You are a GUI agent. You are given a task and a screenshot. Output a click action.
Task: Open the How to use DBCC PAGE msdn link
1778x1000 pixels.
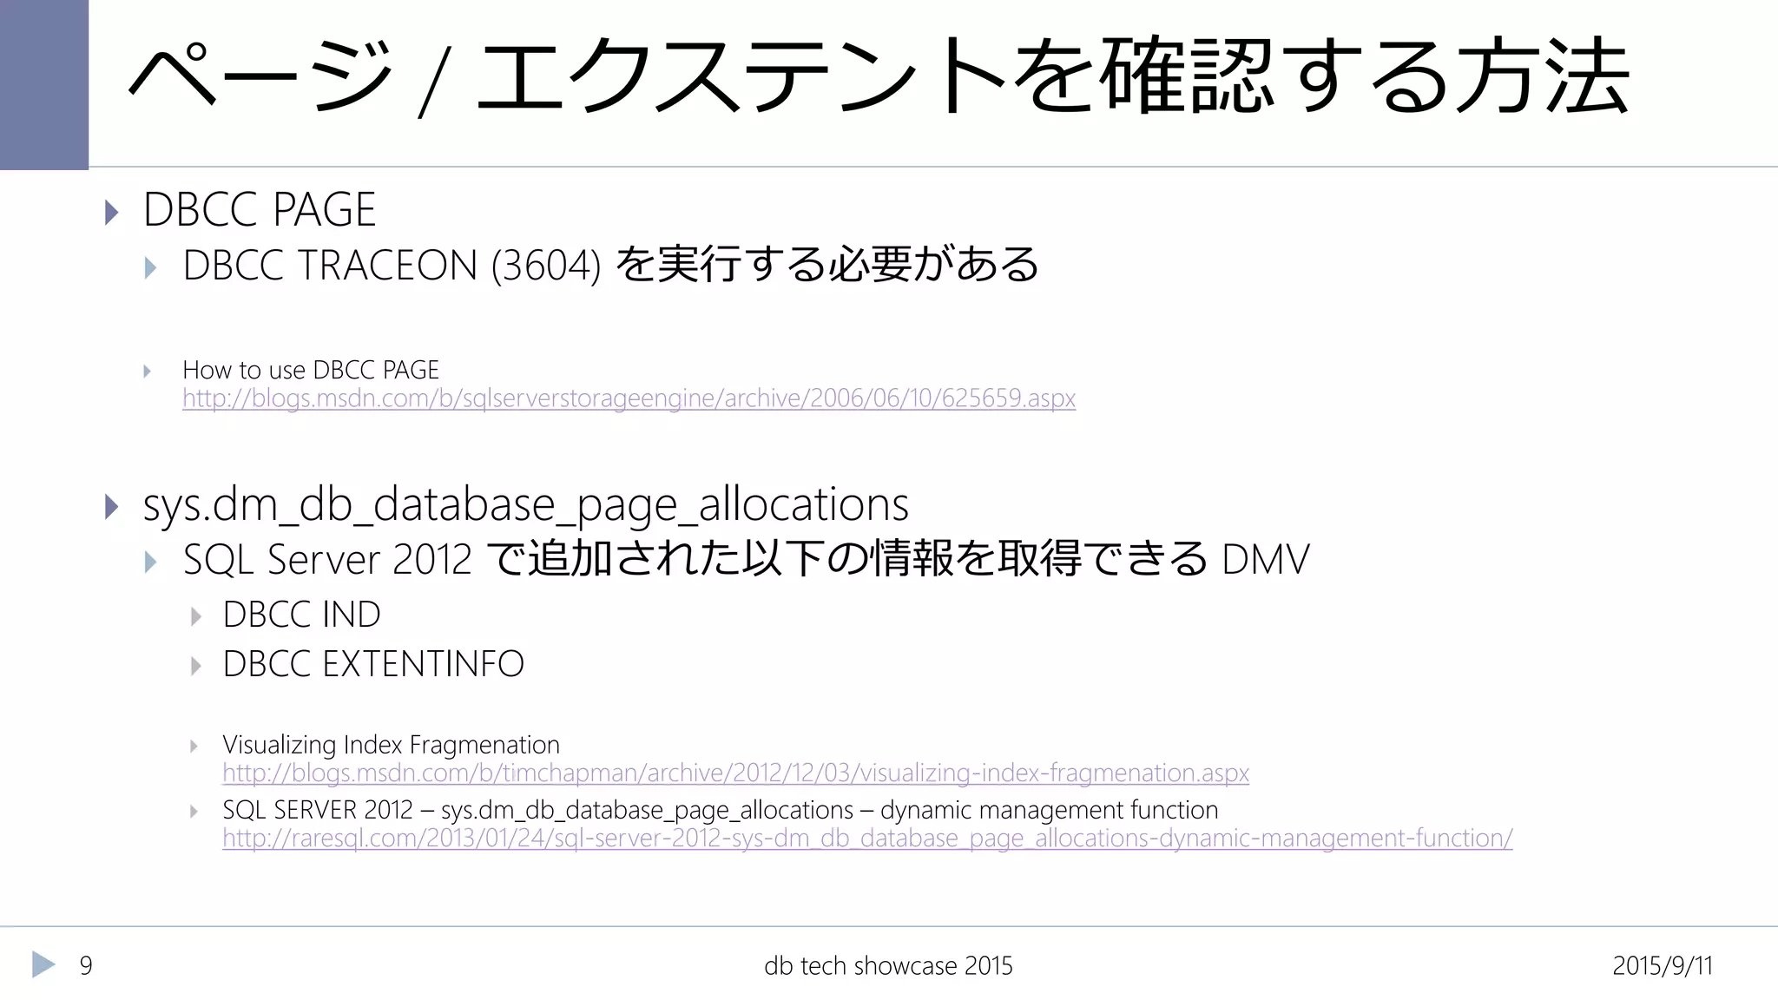pos(629,398)
